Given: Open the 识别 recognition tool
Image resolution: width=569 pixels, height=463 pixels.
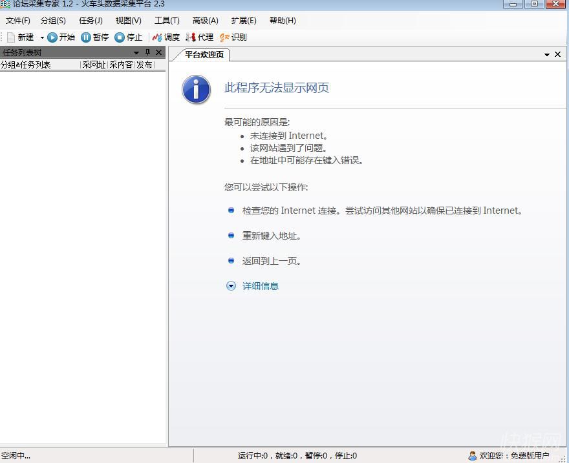Looking at the screenshot, I should click(233, 37).
